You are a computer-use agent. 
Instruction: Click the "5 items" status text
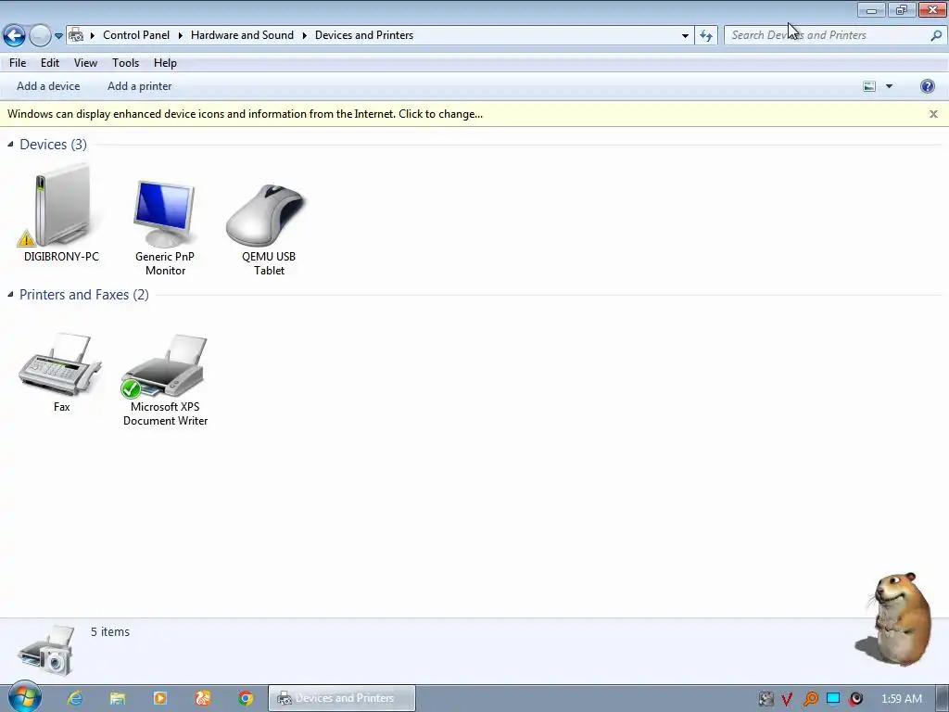click(110, 631)
